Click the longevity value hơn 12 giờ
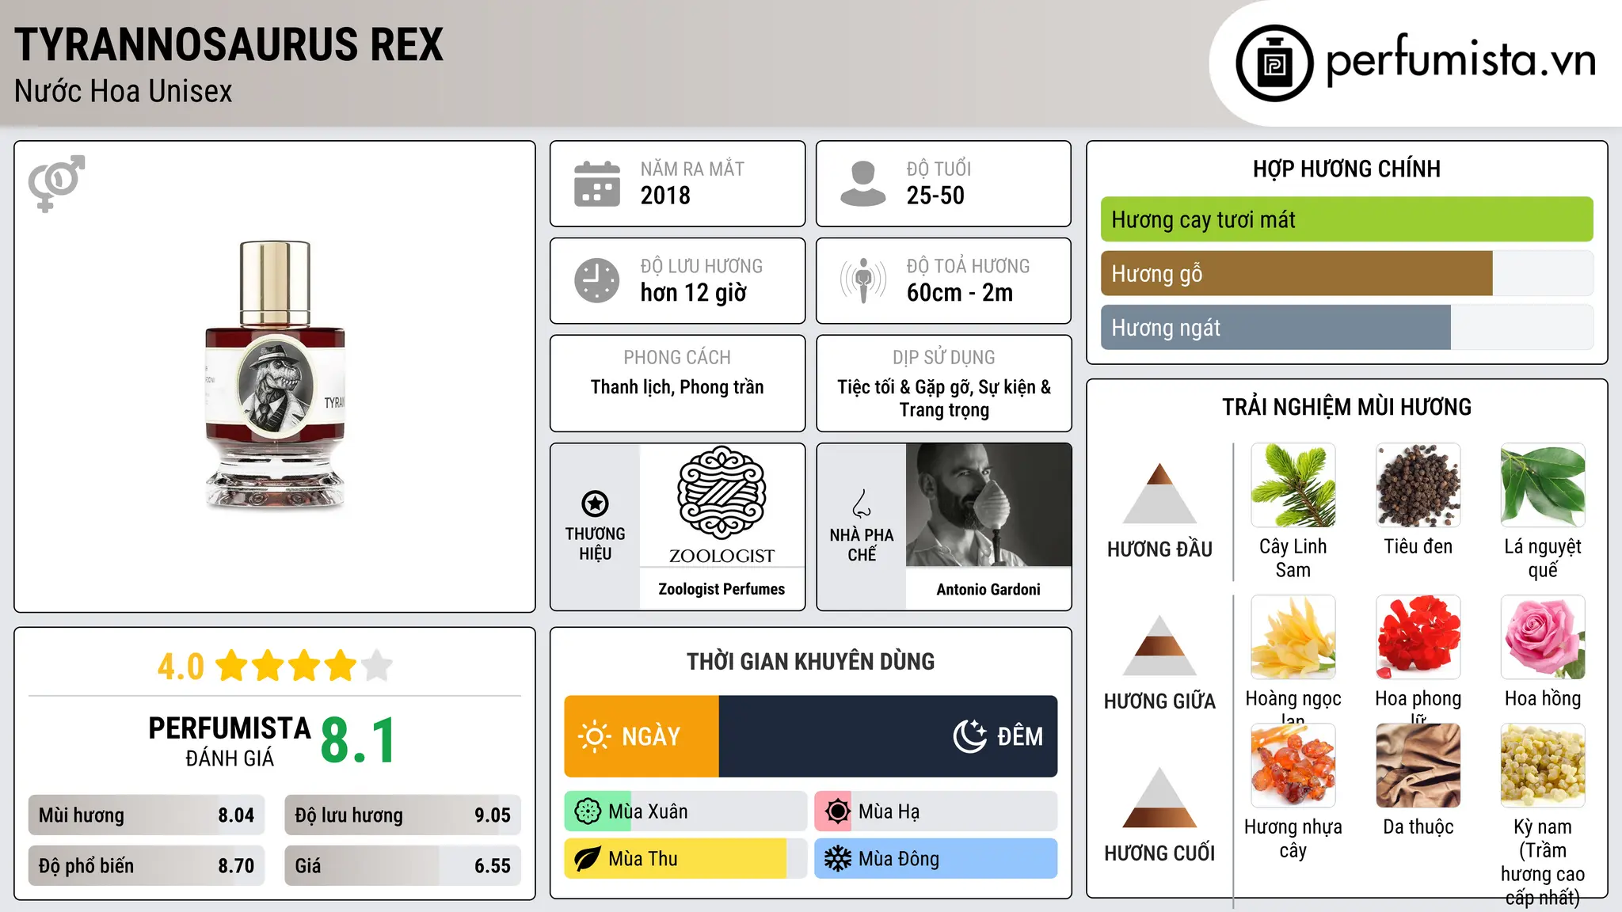The height and width of the screenshot is (912, 1622). coord(694,293)
